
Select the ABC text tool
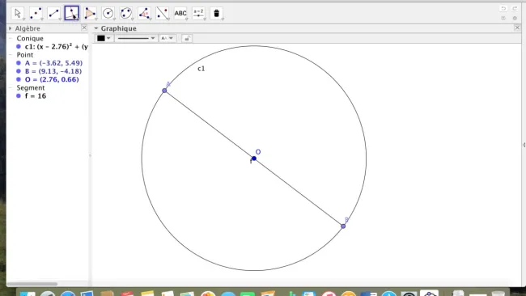(180, 14)
